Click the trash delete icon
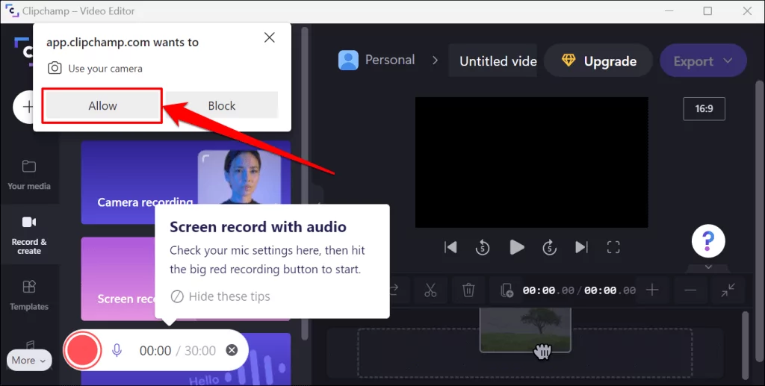 tap(468, 290)
